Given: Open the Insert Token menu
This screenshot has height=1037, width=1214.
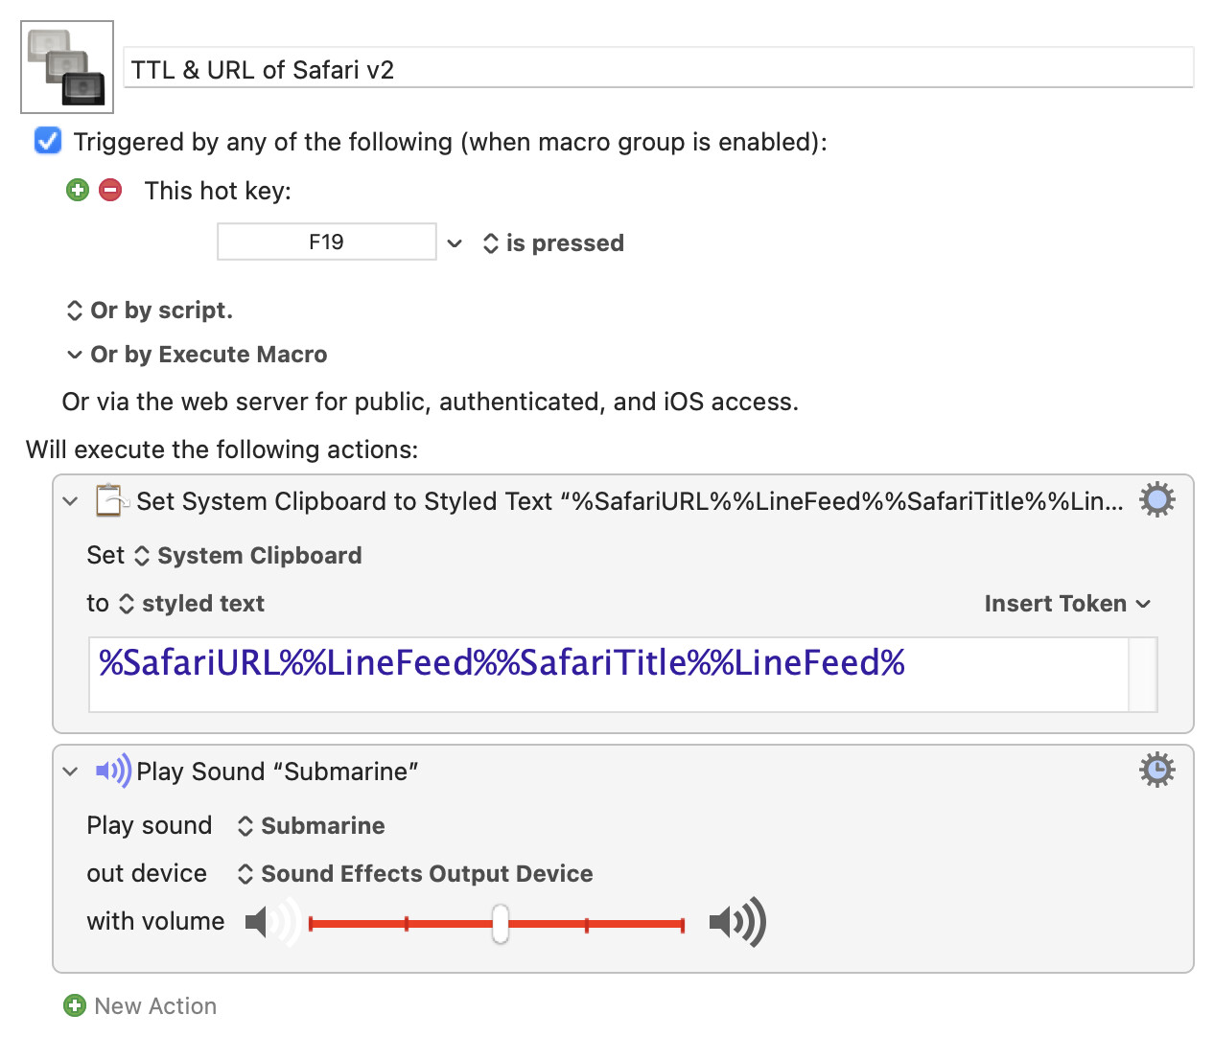Looking at the screenshot, I should [x=1066, y=604].
